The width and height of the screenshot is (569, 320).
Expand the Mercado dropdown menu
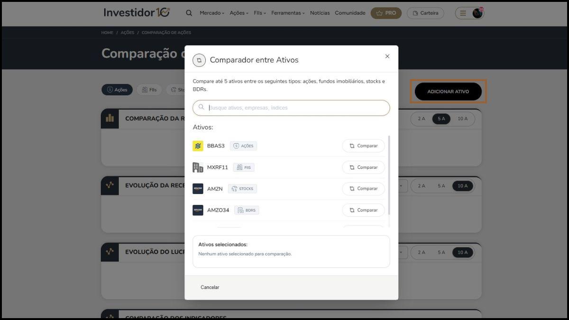(x=212, y=13)
